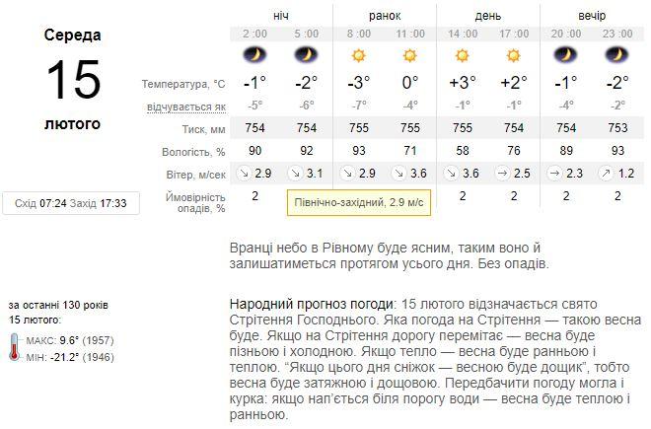Click the wind arrow icon beside 1.2
Viewport: 651px width, 429px height.
tap(606, 174)
